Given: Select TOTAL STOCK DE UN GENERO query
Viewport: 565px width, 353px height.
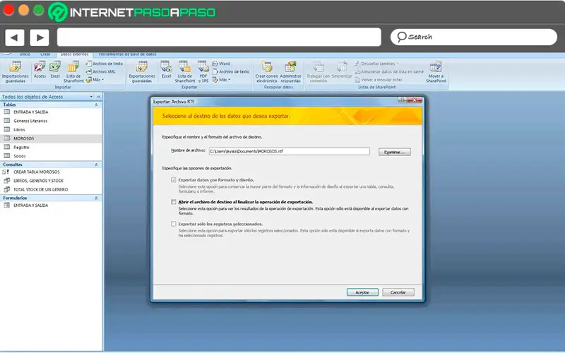Looking at the screenshot, I should pos(51,189).
